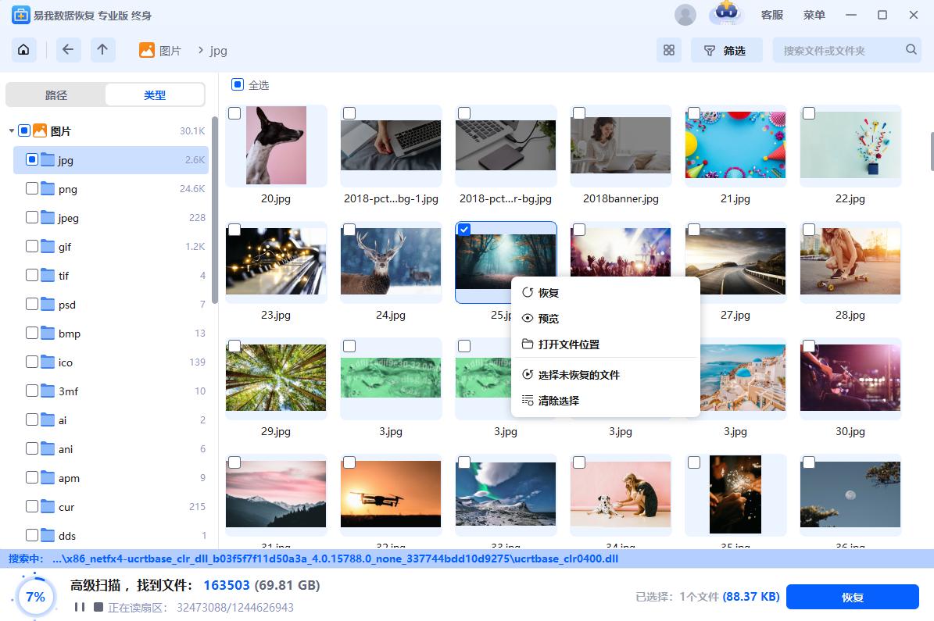The height and width of the screenshot is (621, 934).
Task: Go back using the left arrow icon
Action: pos(68,49)
